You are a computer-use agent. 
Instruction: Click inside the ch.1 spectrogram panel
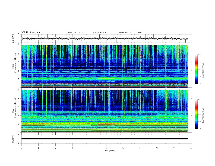click(105, 66)
